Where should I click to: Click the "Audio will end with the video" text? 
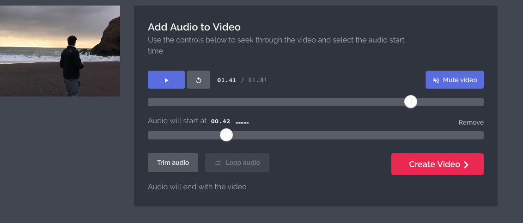pos(197,187)
